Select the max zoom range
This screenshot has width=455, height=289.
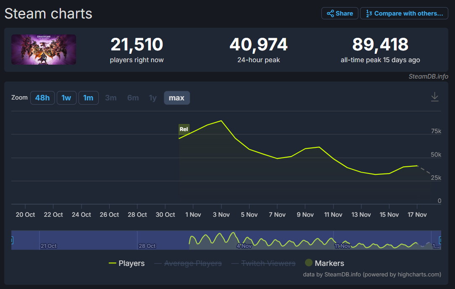(x=177, y=98)
